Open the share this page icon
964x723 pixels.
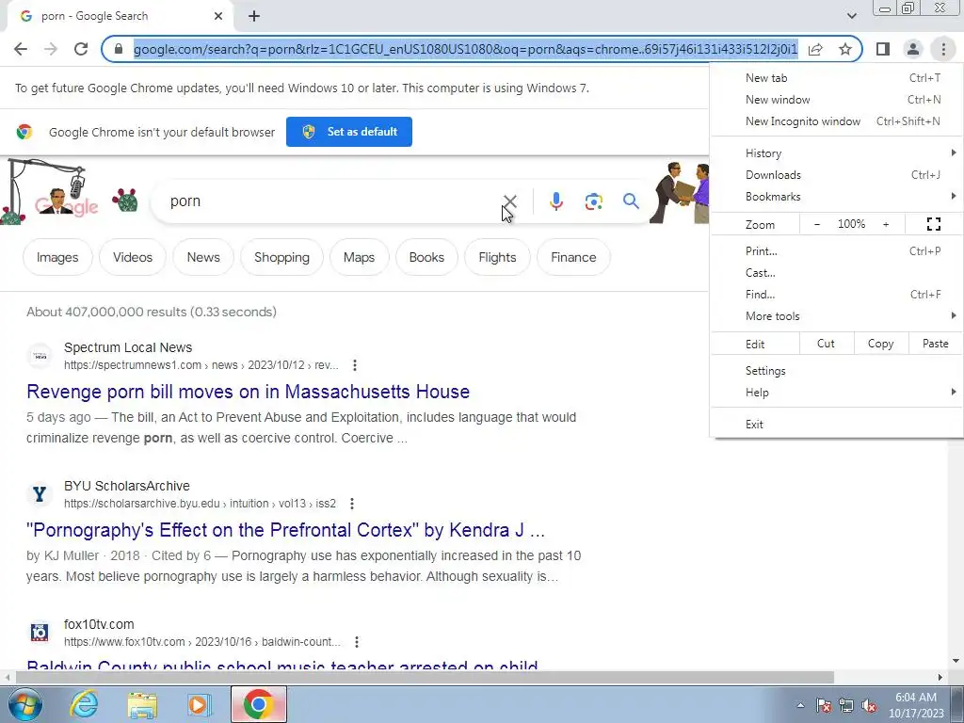click(x=815, y=49)
